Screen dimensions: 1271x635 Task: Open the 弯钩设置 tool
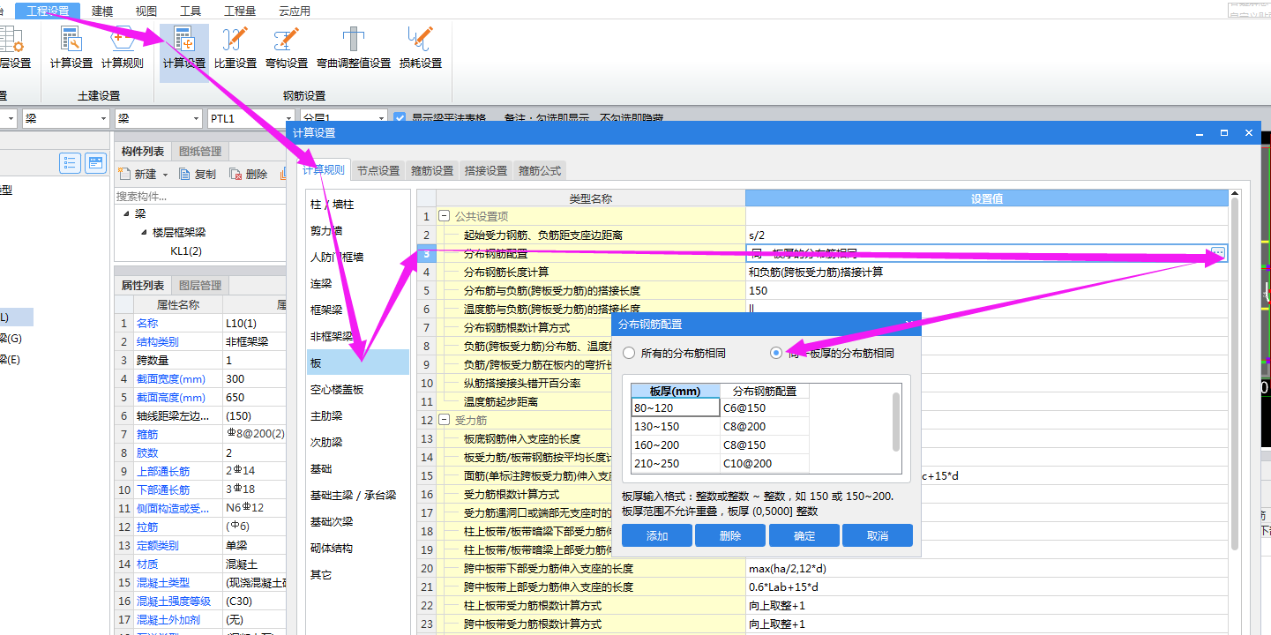(x=287, y=49)
